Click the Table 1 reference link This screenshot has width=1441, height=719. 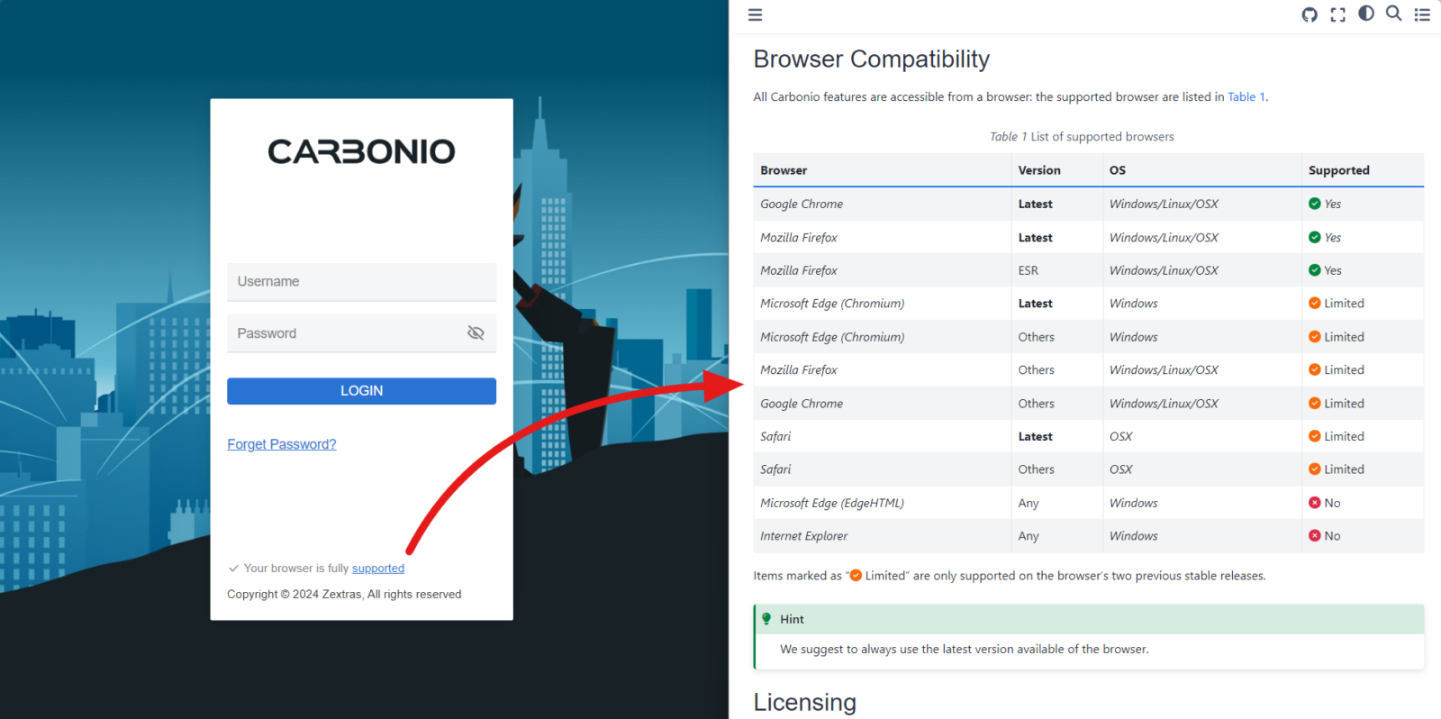[x=1246, y=97]
